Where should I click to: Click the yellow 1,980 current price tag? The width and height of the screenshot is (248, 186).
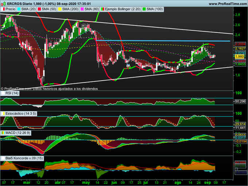[x=239, y=57]
